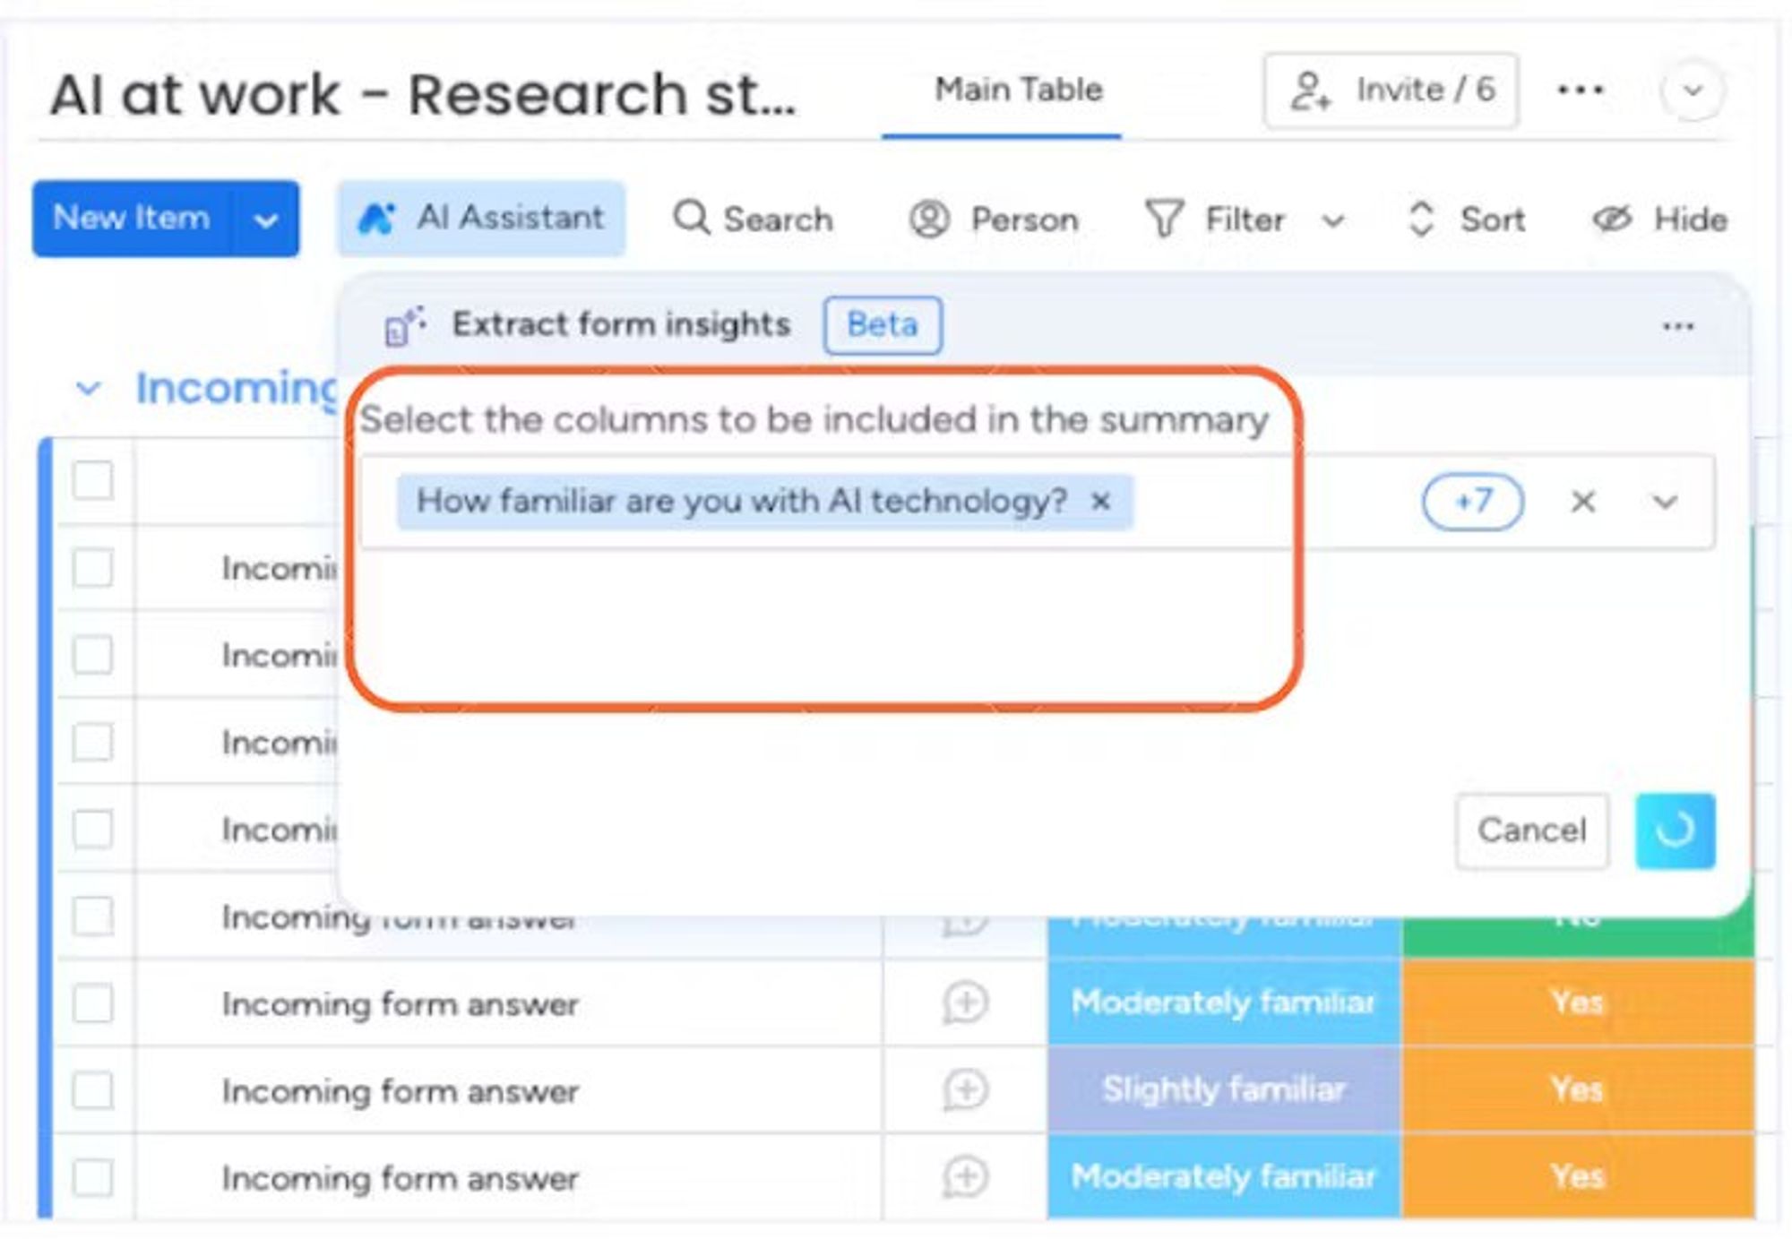The width and height of the screenshot is (1792, 1239).
Task: Open the Sort option
Action: [x=1465, y=219]
